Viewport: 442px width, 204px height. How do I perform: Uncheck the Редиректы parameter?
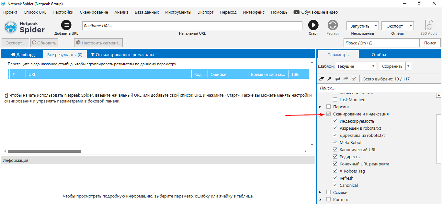[335, 157]
